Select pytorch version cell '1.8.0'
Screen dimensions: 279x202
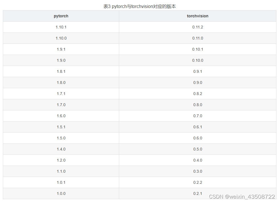point(61,83)
